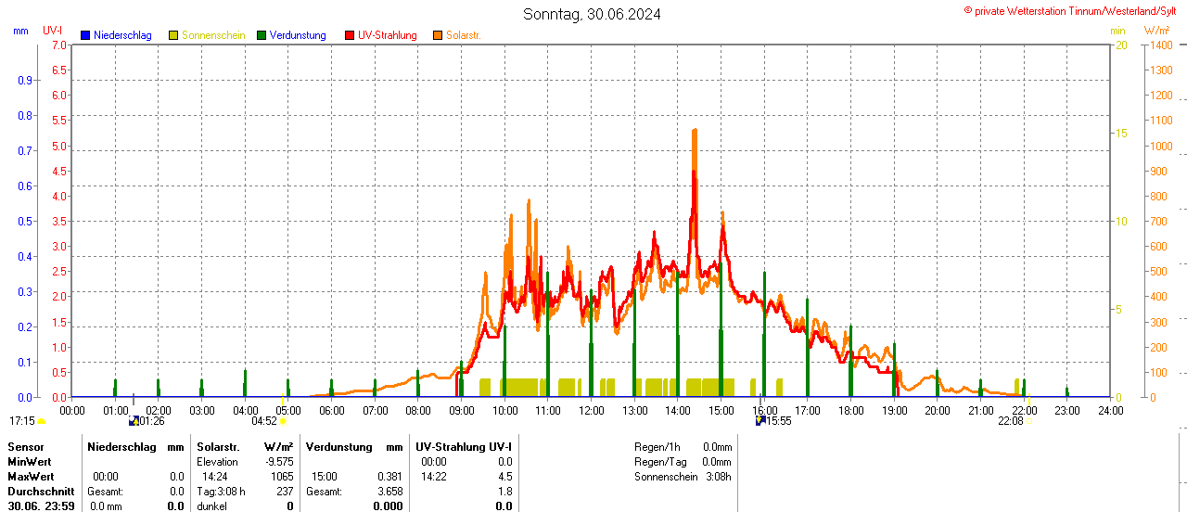Click the orange Solarstr. legend square

point(438,35)
